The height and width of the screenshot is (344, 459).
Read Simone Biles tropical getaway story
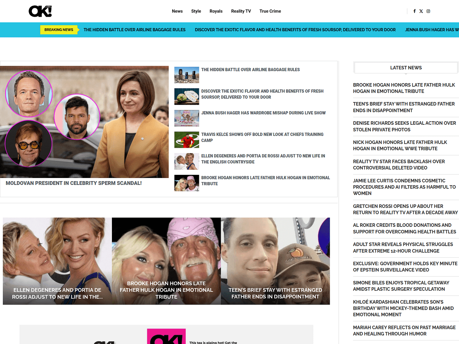(401, 286)
